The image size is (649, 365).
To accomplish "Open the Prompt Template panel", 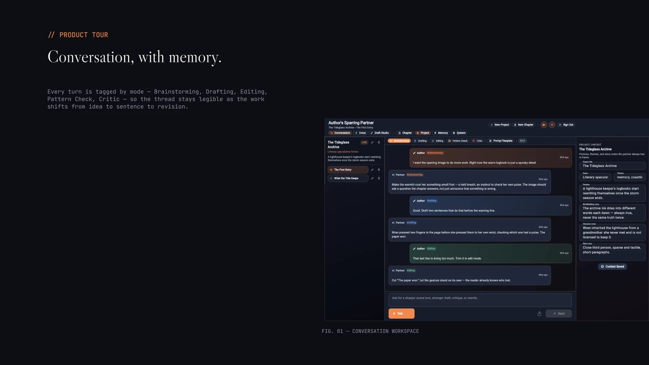I will pos(501,141).
